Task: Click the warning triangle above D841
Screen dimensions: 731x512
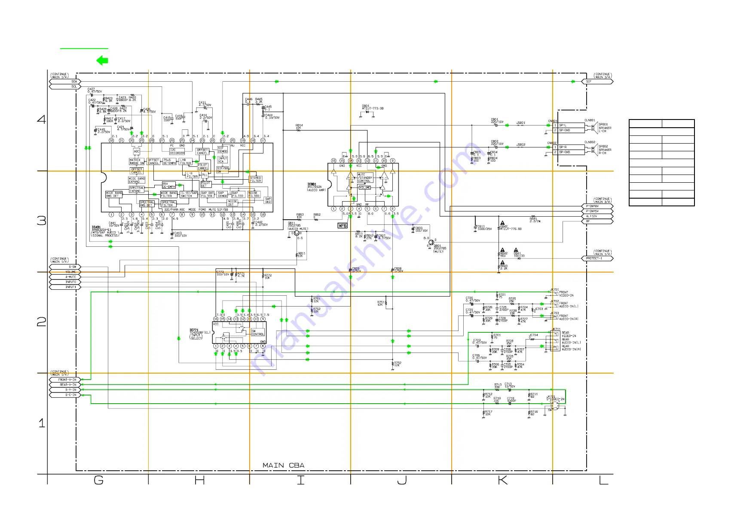Action: [x=516, y=250]
